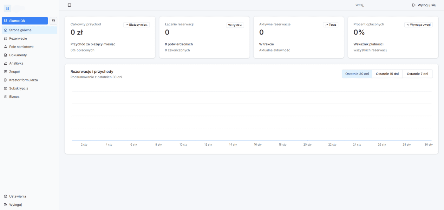Click the Teraz badge
This screenshot has width=444, height=210.
point(330,25)
